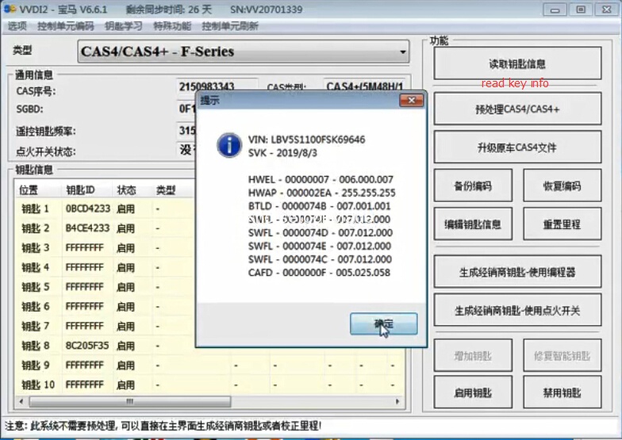The image size is (622, 440).
Task: Open the 控制单元刷新 menu
Action: 229,26
